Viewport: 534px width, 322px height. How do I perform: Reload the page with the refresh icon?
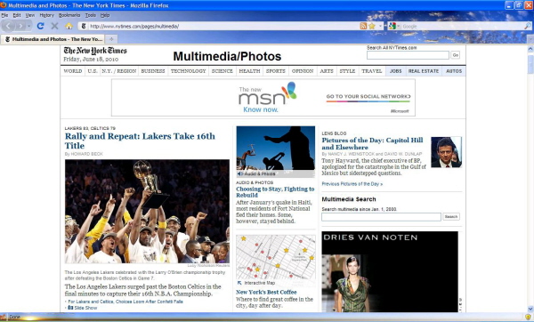click(x=41, y=26)
